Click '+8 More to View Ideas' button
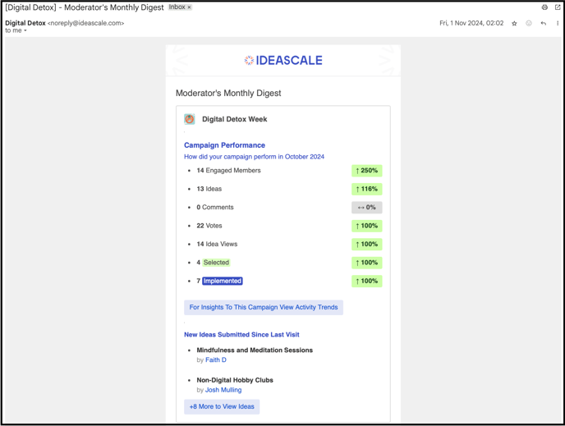Image resolution: width=565 pixels, height=426 pixels. (x=222, y=406)
